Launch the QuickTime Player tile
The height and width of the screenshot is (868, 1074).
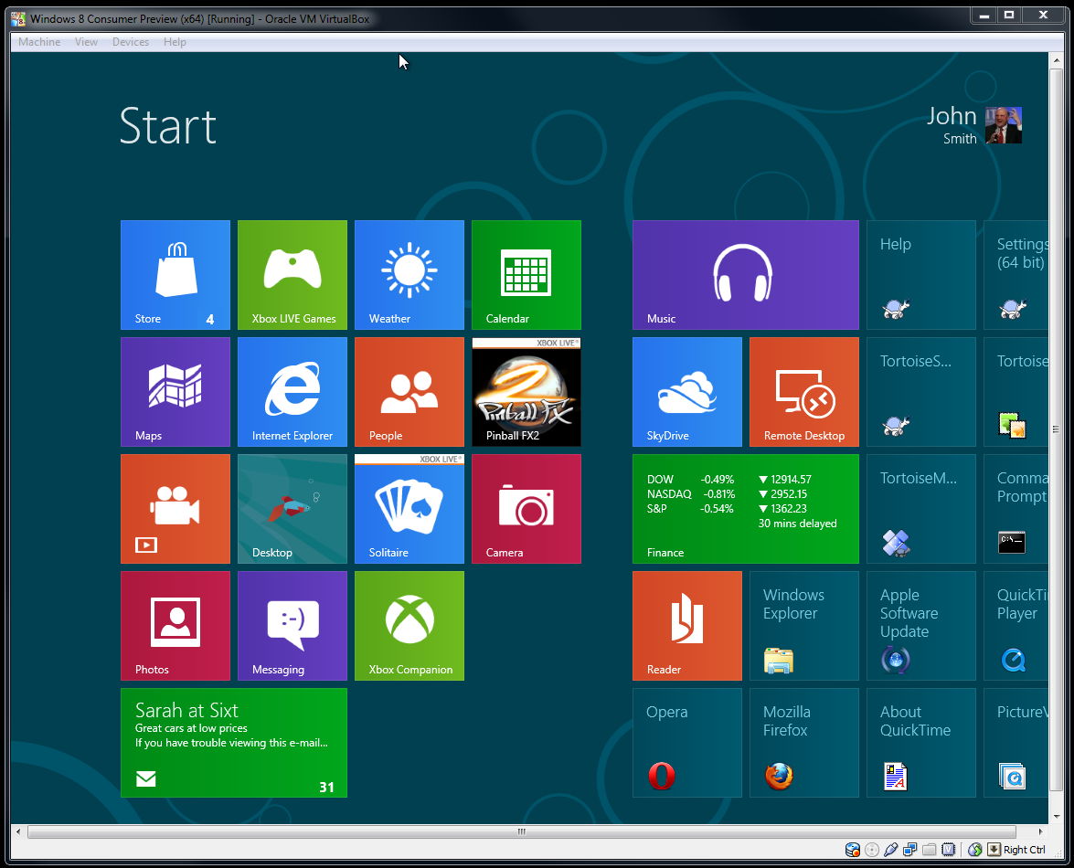1016,627
